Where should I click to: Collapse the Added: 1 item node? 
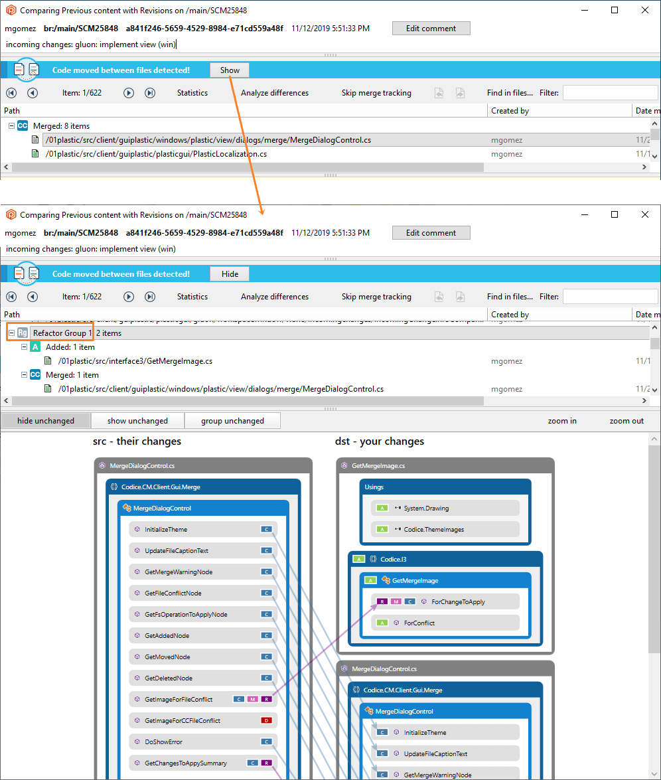click(x=24, y=347)
